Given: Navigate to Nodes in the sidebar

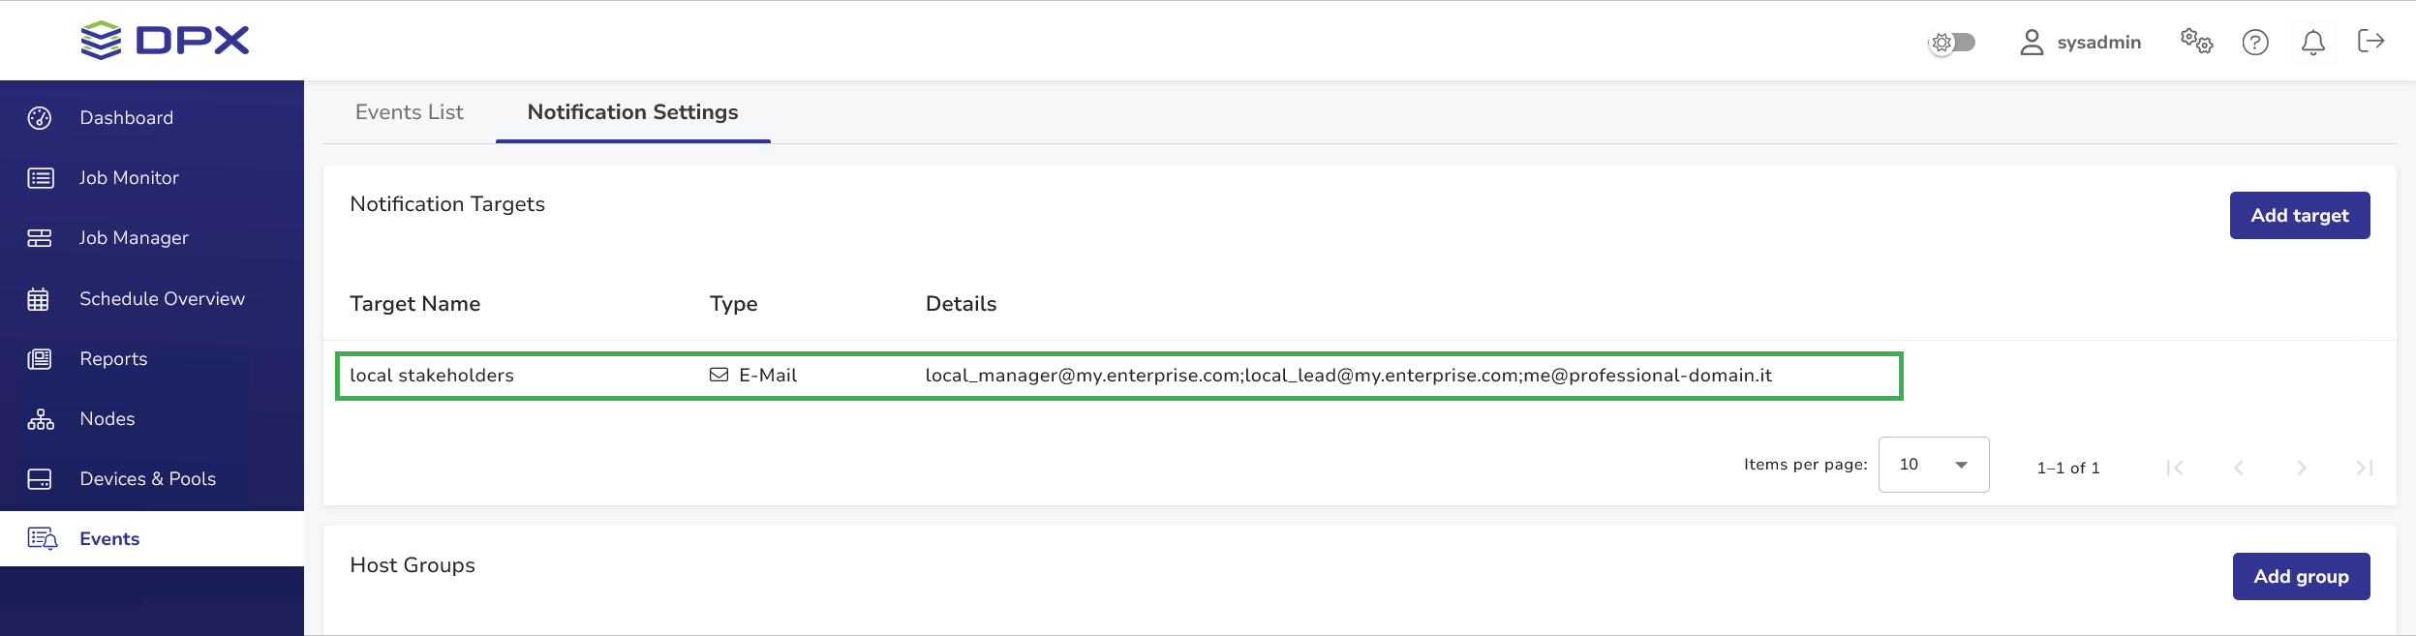Looking at the screenshot, I should 107,419.
